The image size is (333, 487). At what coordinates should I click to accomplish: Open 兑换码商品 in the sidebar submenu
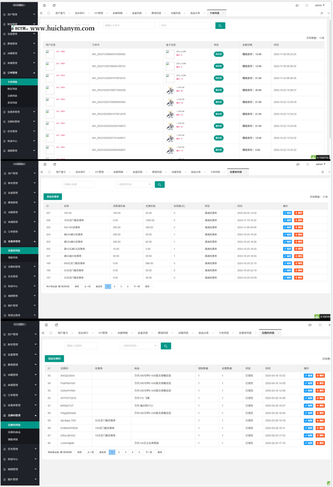click(14, 432)
